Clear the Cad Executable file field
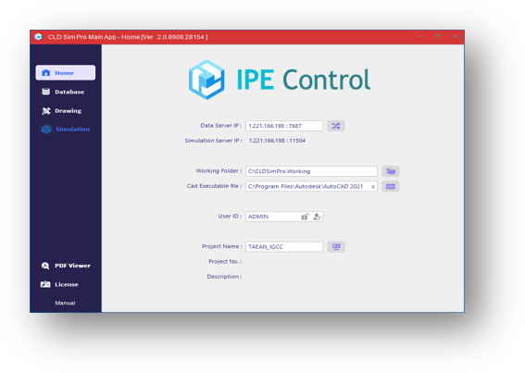Image resolution: width=525 pixels, height=373 pixels. (372, 187)
